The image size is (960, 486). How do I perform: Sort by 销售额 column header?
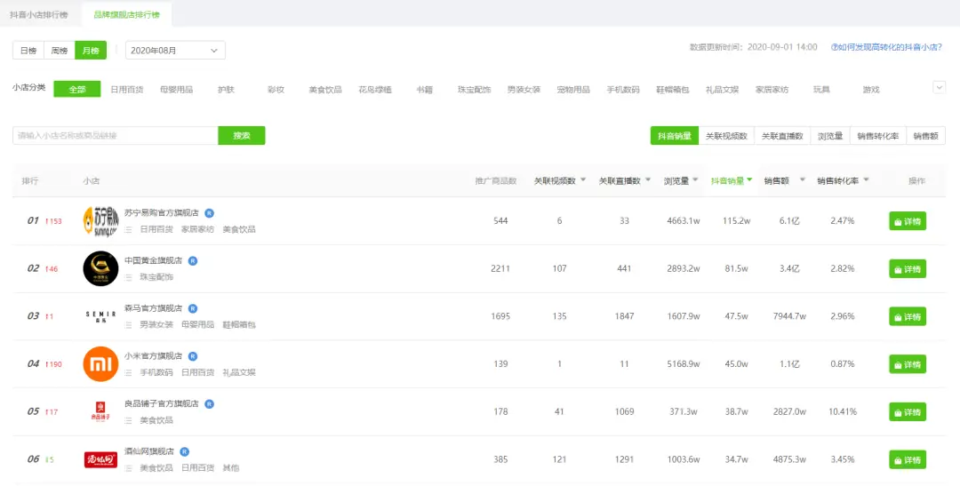pos(784,181)
